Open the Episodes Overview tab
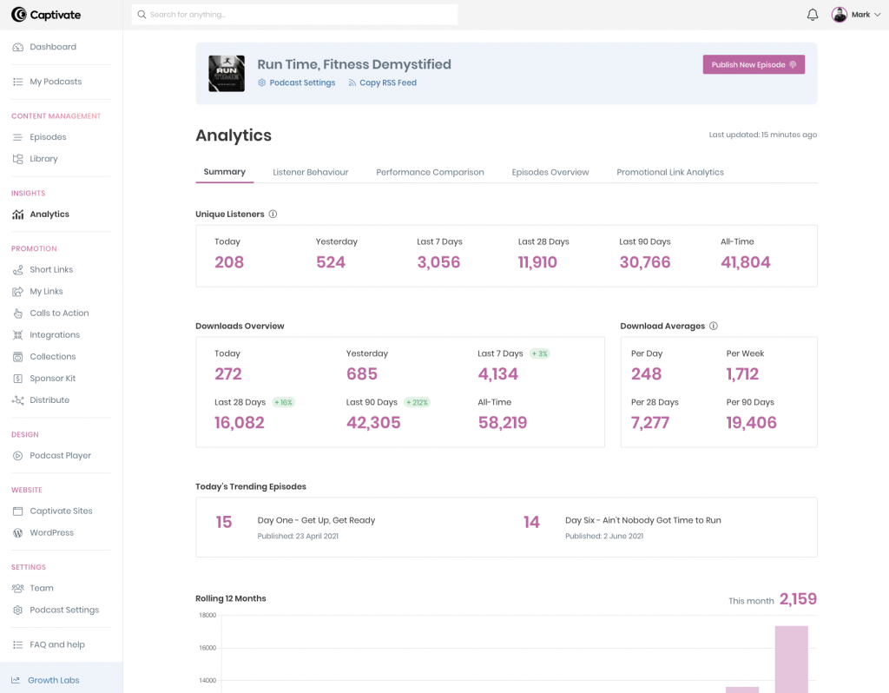889x693 pixels. (550, 172)
